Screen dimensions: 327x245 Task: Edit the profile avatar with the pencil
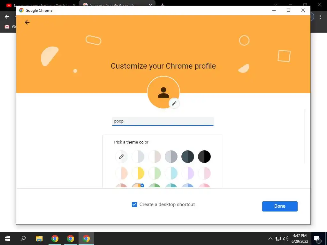click(174, 103)
